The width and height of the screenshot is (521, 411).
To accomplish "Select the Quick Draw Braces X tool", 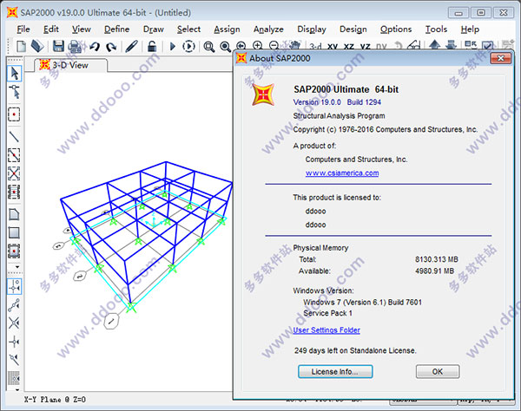I will (x=14, y=173).
